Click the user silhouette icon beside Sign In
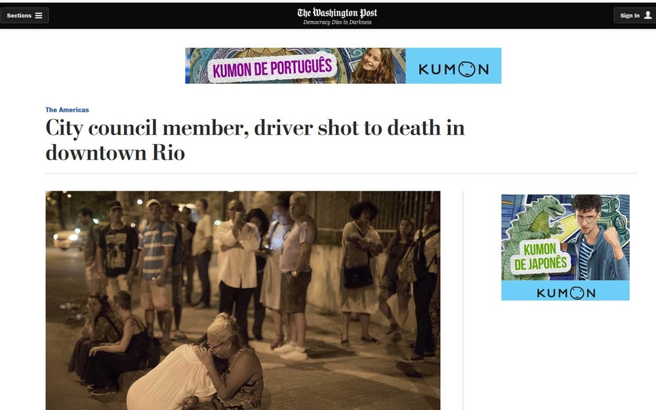 647,15
